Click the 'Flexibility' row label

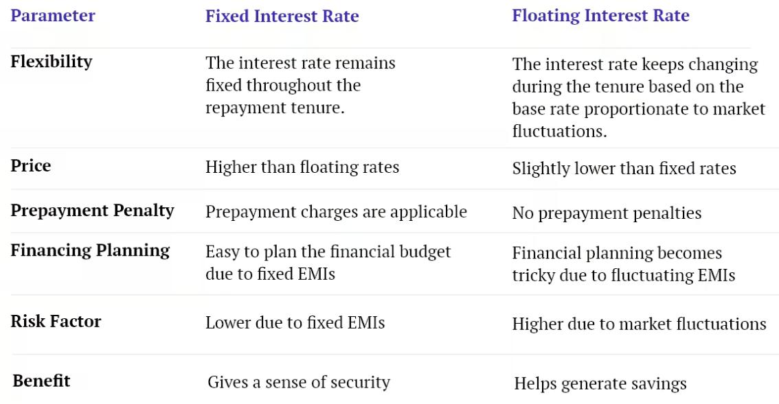[52, 61]
